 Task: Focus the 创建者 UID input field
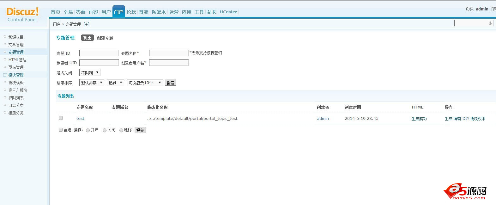[99, 63]
